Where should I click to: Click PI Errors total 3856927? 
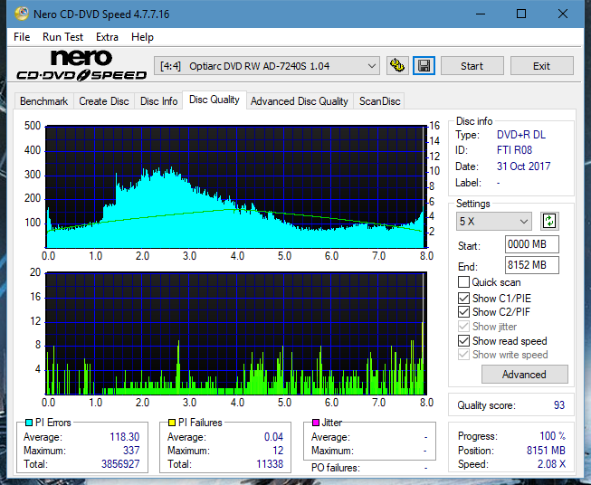(x=120, y=464)
